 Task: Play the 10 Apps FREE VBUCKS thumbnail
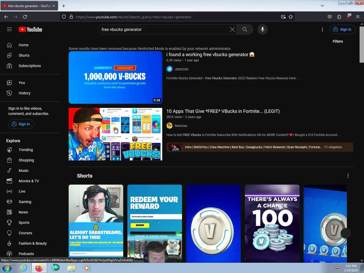click(x=115, y=134)
